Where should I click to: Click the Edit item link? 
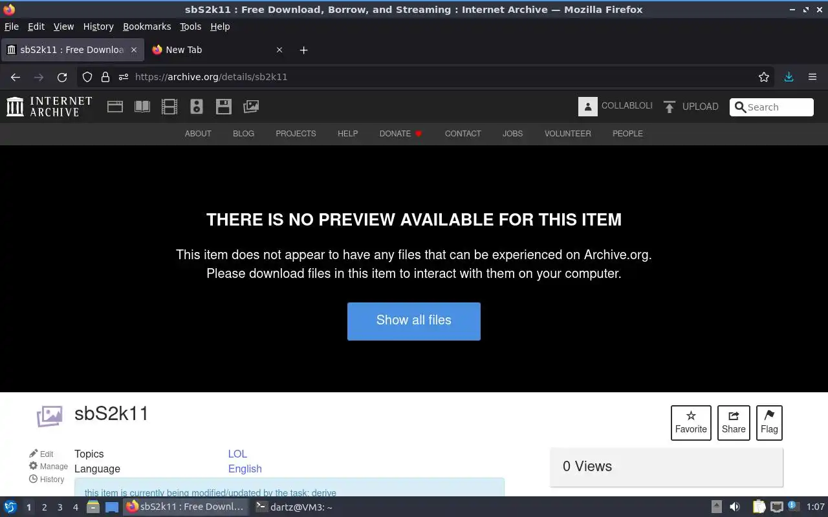[x=41, y=454]
